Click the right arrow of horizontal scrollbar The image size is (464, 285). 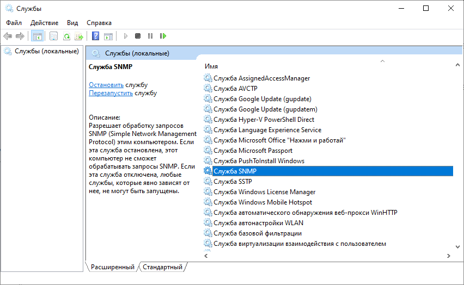[x=449, y=255]
